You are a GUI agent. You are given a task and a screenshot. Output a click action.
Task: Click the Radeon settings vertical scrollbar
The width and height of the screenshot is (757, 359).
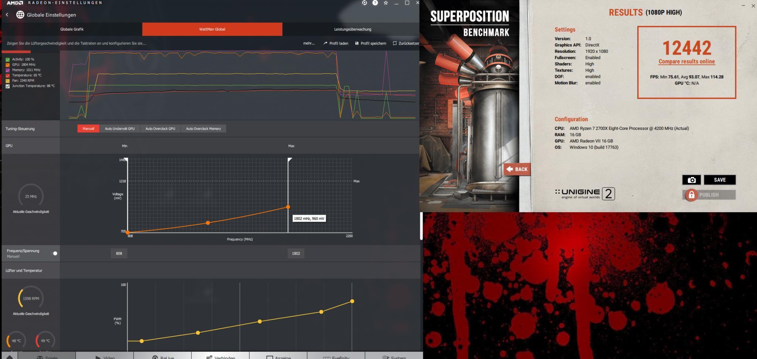click(x=421, y=226)
